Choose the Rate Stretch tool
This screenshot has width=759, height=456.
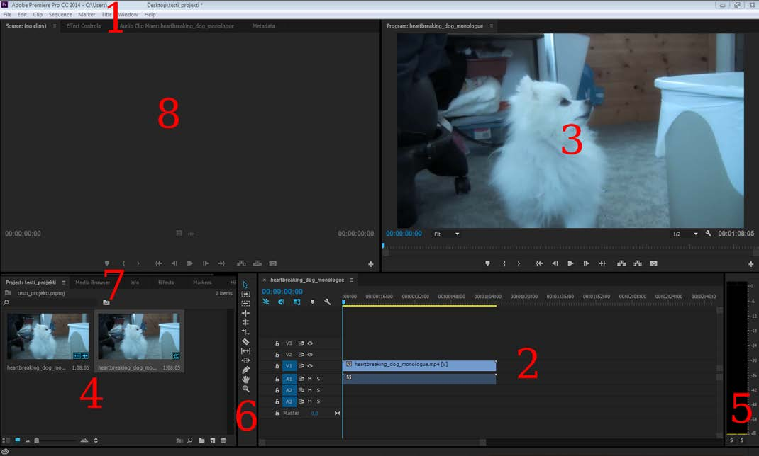[x=245, y=332]
